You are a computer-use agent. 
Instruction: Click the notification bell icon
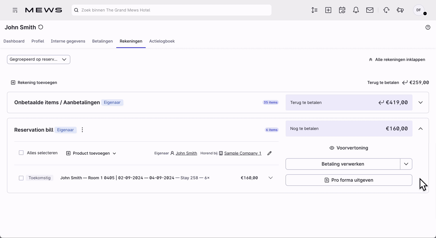tap(356, 10)
